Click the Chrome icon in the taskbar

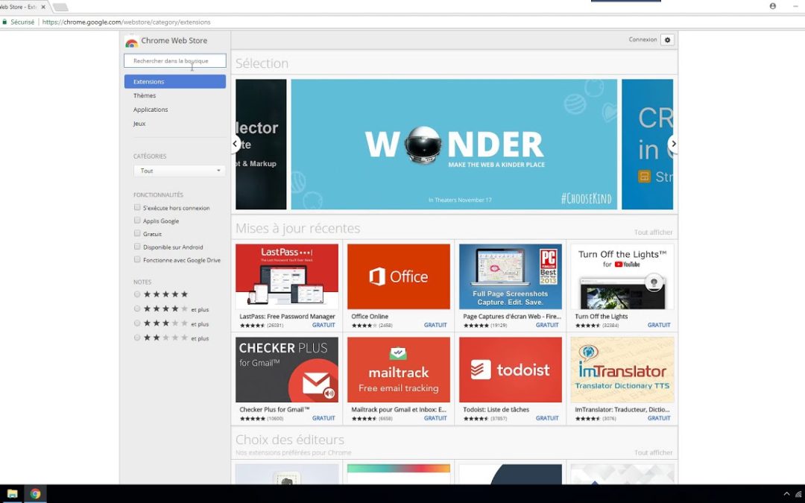pyautogui.click(x=35, y=494)
